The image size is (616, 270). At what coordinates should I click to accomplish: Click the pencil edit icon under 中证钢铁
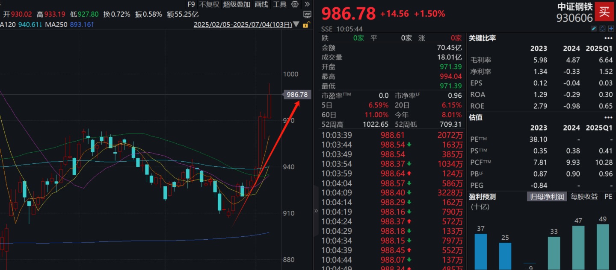click(593, 29)
